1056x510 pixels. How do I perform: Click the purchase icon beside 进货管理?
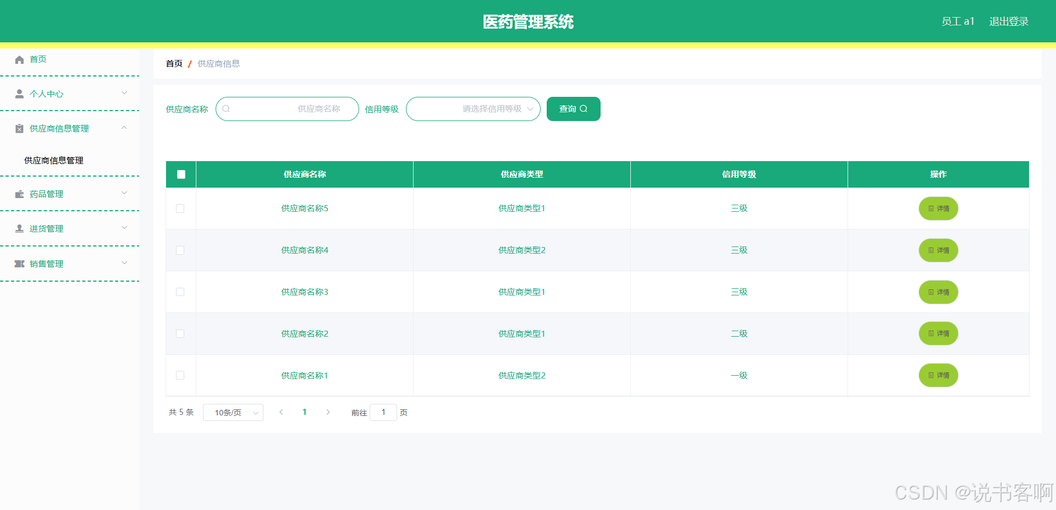19,228
